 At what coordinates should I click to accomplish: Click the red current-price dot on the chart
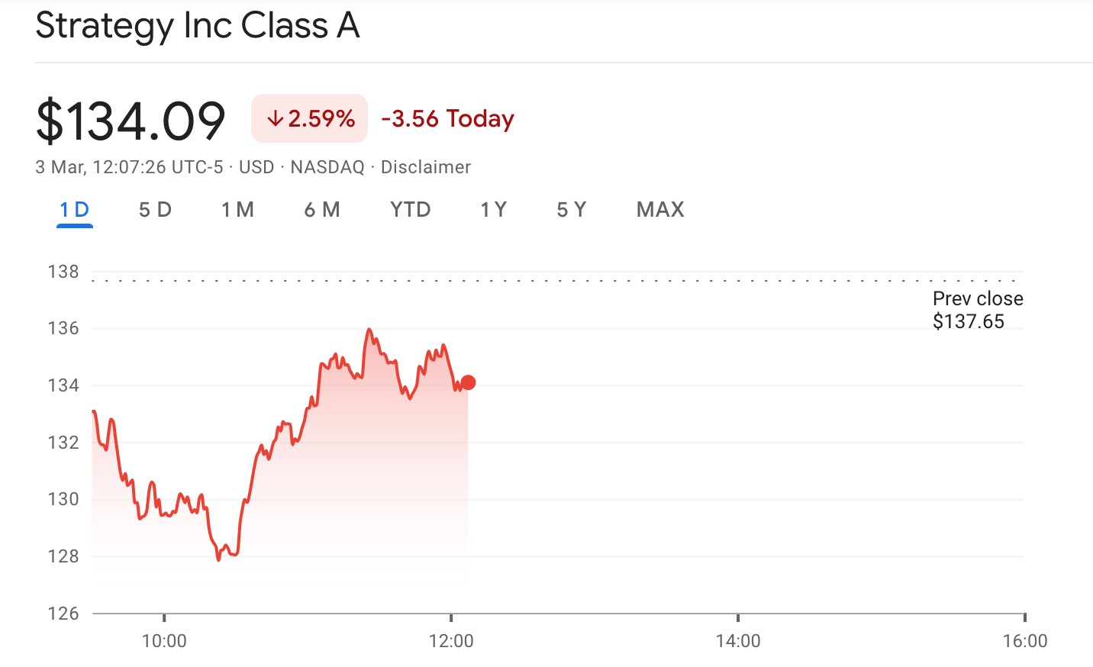coord(468,382)
